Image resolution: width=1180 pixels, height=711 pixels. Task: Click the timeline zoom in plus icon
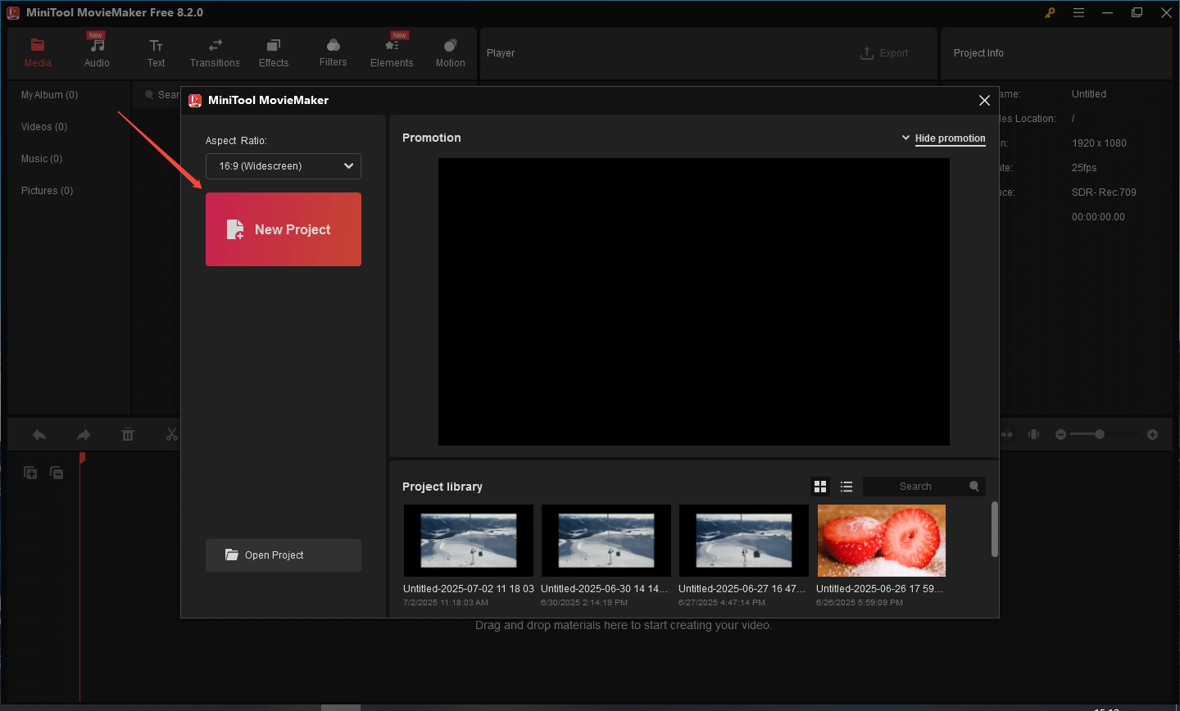coord(1152,434)
